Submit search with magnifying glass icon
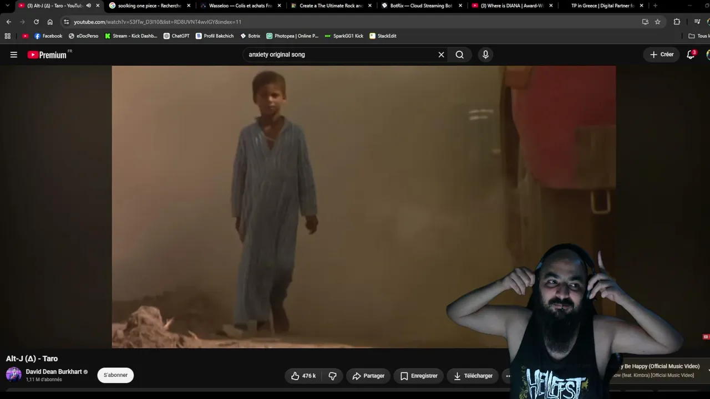 click(x=460, y=54)
